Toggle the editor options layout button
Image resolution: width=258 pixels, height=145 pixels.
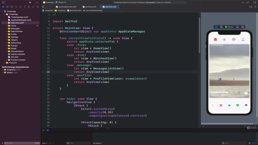(251, 7)
